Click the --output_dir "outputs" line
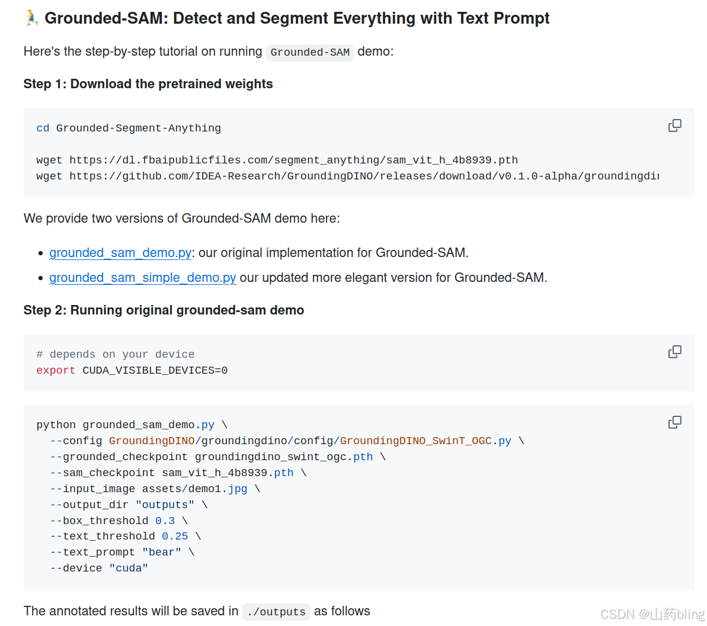The width and height of the screenshot is (707, 626). (x=129, y=505)
